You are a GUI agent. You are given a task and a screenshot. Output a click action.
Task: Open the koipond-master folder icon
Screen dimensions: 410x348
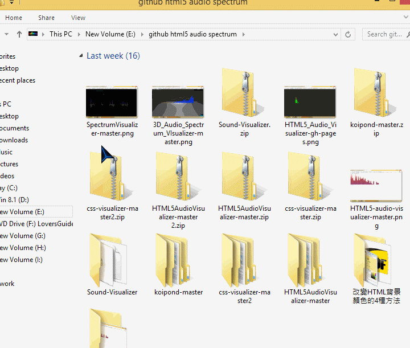[x=175, y=260]
